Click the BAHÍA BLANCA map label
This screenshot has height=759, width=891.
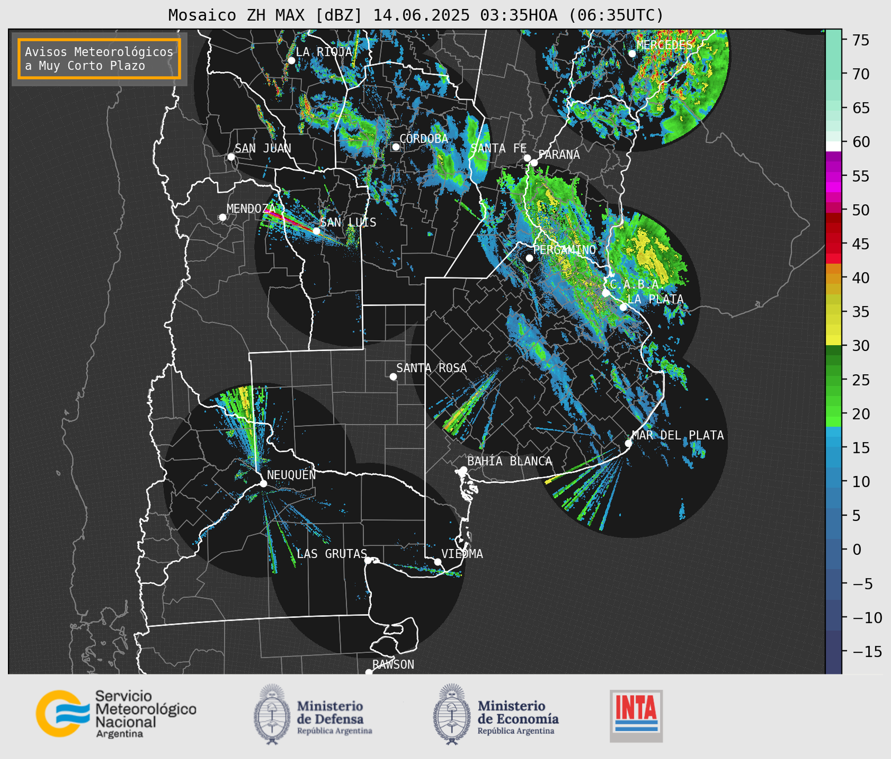tap(510, 461)
